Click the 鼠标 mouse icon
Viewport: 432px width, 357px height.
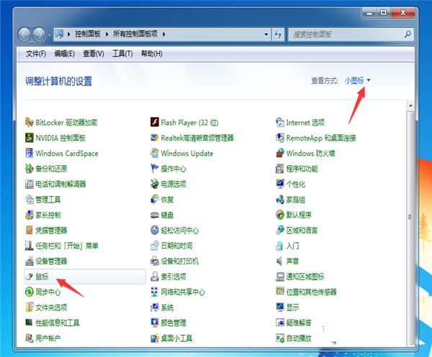point(29,277)
